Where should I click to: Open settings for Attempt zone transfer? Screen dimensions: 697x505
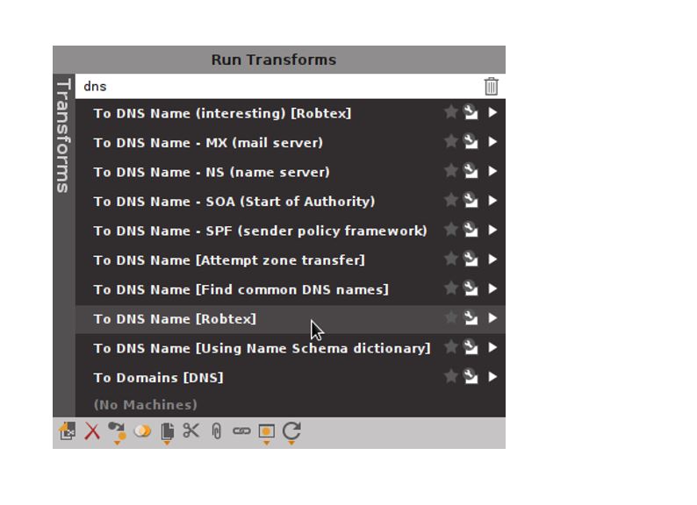coord(471,259)
